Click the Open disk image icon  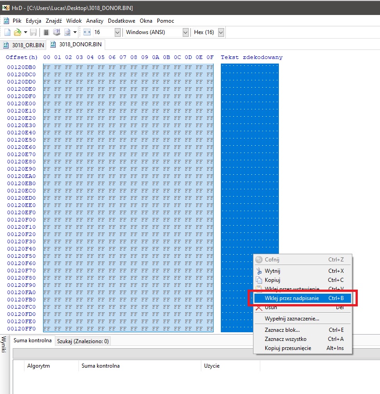click(x=67, y=32)
